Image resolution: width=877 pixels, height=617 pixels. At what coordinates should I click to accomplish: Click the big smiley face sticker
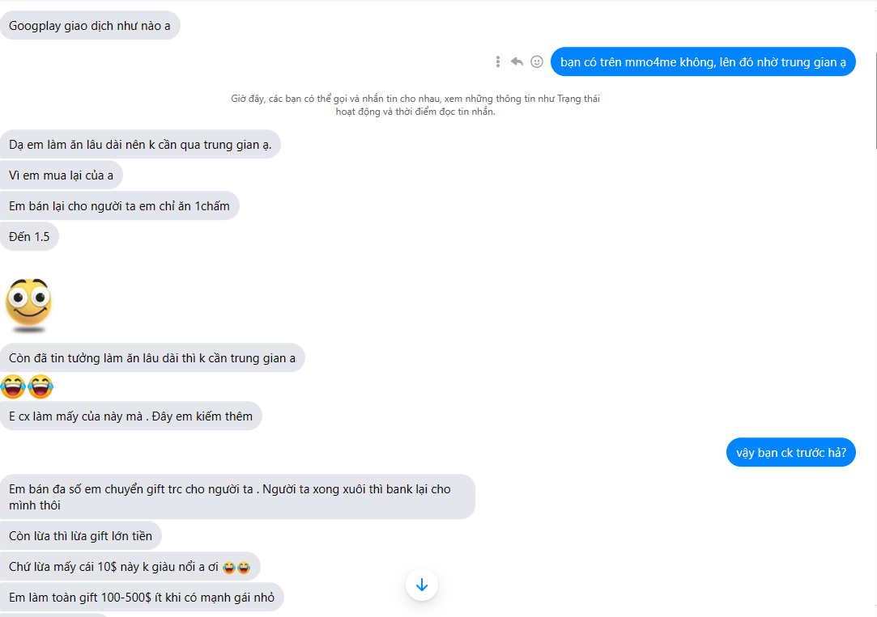(28, 305)
